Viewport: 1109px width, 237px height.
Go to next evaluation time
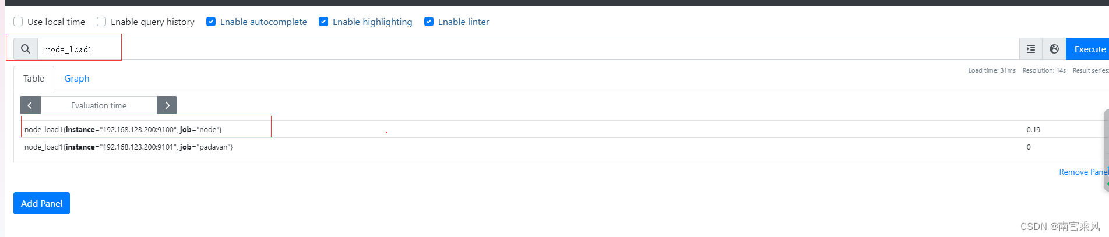167,105
